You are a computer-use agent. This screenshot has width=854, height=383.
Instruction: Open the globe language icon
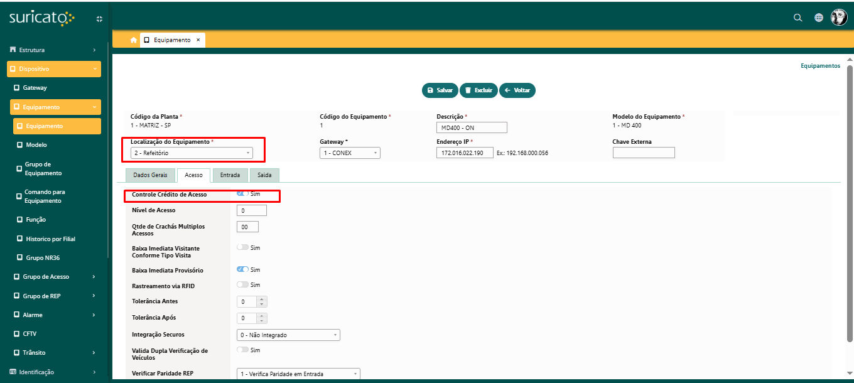click(819, 18)
